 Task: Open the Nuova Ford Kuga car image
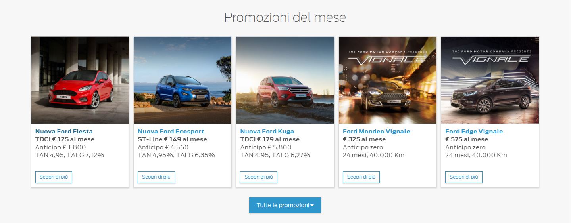285,80
